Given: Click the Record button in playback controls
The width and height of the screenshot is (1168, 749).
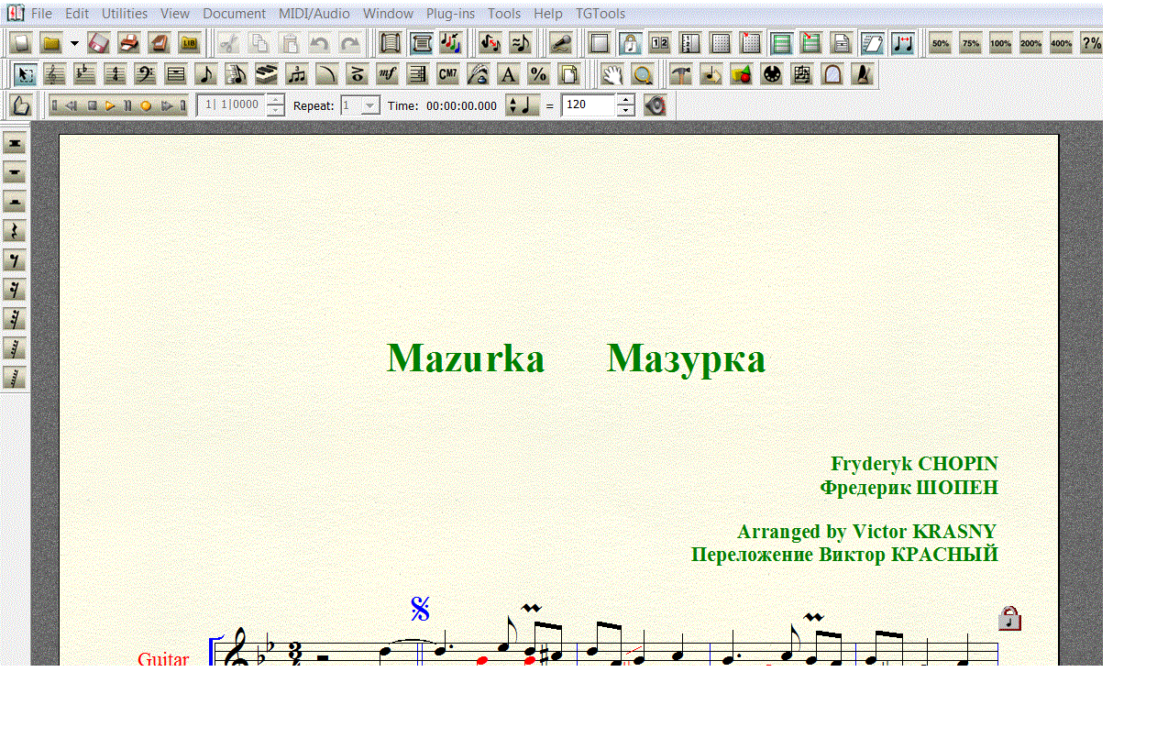Looking at the screenshot, I should coord(146,105).
